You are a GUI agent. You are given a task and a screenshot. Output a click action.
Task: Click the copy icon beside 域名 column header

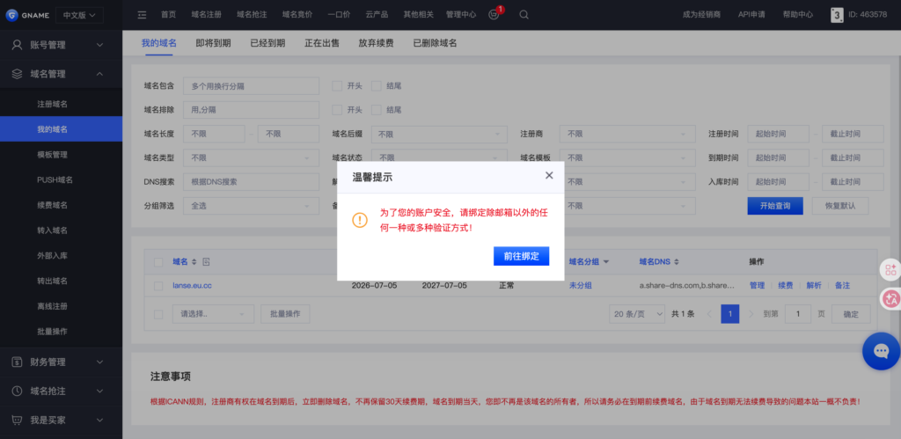point(206,261)
